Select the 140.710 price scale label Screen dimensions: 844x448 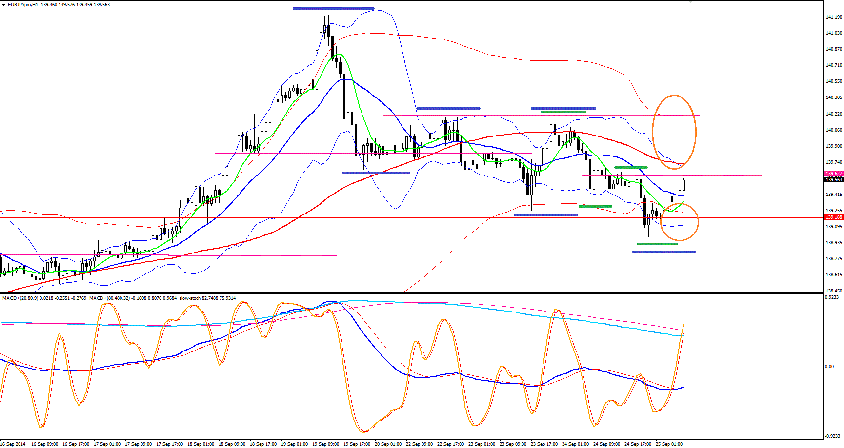pyautogui.click(x=834, y=65)
